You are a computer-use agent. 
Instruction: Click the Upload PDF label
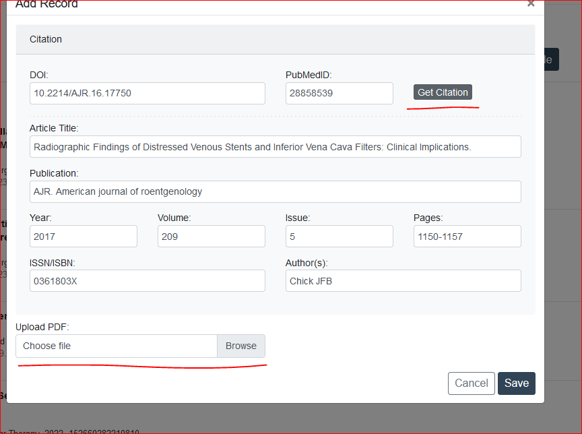(x=42, y=327)
